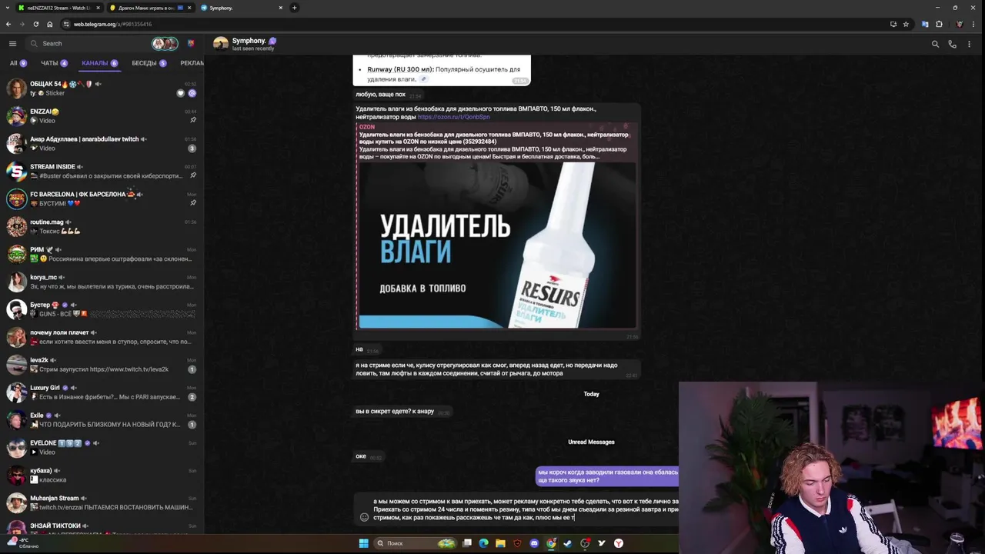985x554 pixels.
Task: Click the taskbar Поиск search box
Action: tap(414, 543)
